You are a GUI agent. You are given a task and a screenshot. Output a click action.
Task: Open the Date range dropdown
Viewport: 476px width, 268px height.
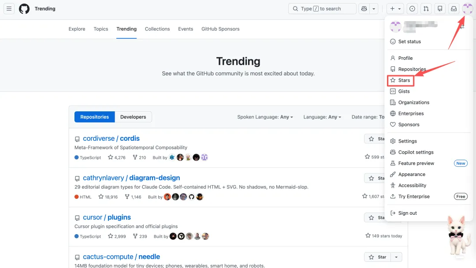point(368,117)
